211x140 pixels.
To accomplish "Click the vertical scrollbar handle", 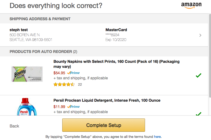I will click(210, 56).
